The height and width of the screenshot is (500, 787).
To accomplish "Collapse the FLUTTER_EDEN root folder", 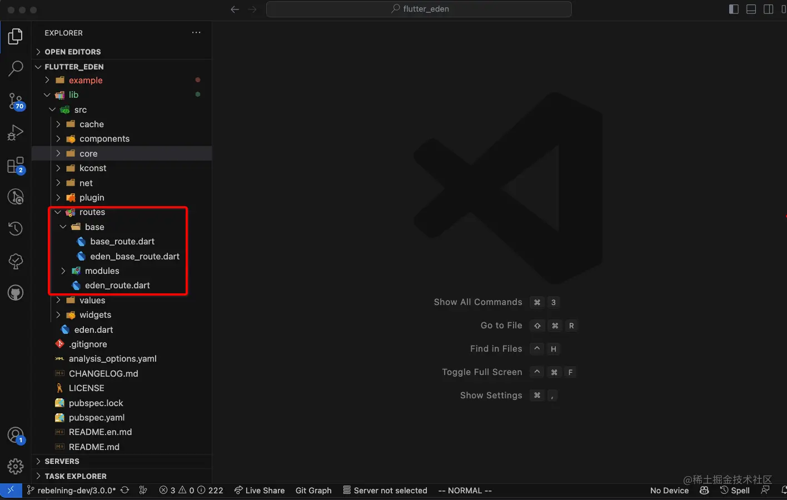I will (x=122, y=67).
